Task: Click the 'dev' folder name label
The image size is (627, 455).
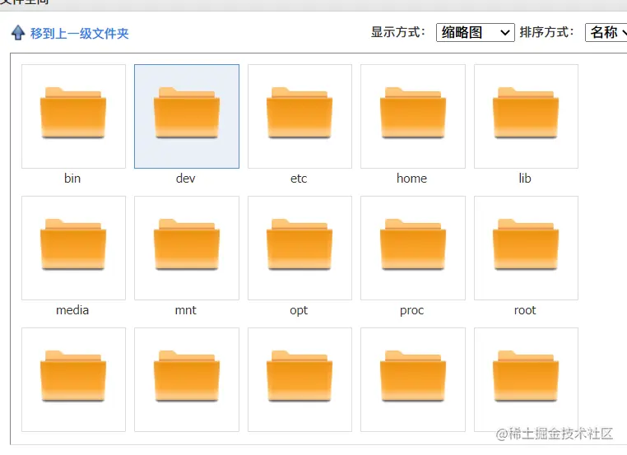Action: pyautogui.click(x=185, y=179)
